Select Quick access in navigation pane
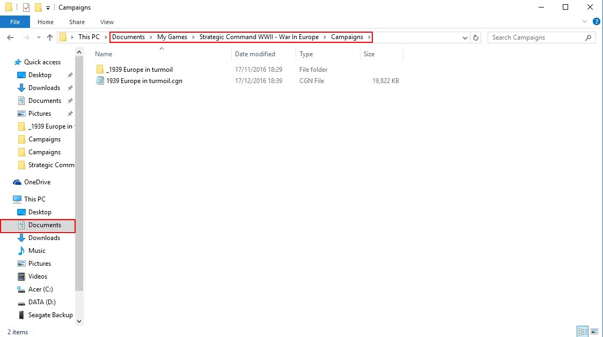 (x=42, y=62)
